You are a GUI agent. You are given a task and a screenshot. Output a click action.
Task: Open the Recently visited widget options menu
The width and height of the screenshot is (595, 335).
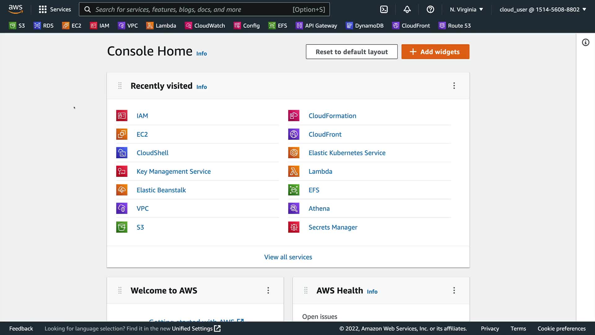[454, 86]
